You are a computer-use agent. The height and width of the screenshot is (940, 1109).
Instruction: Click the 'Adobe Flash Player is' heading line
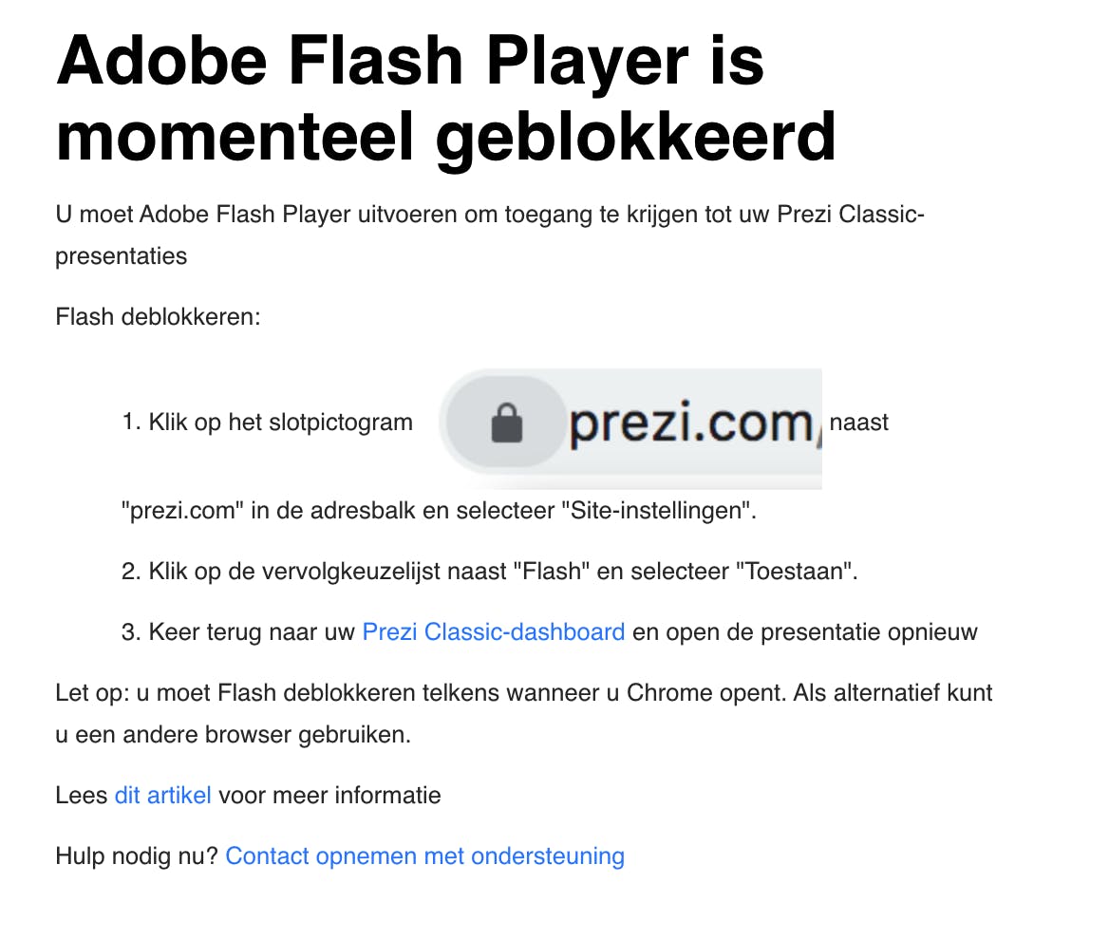click(x=410, y=59)
